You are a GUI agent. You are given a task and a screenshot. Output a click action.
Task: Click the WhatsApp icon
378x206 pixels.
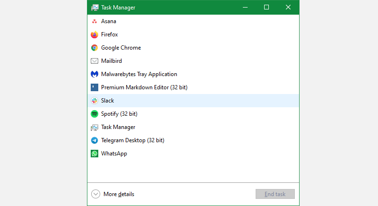tap(94, 154)
